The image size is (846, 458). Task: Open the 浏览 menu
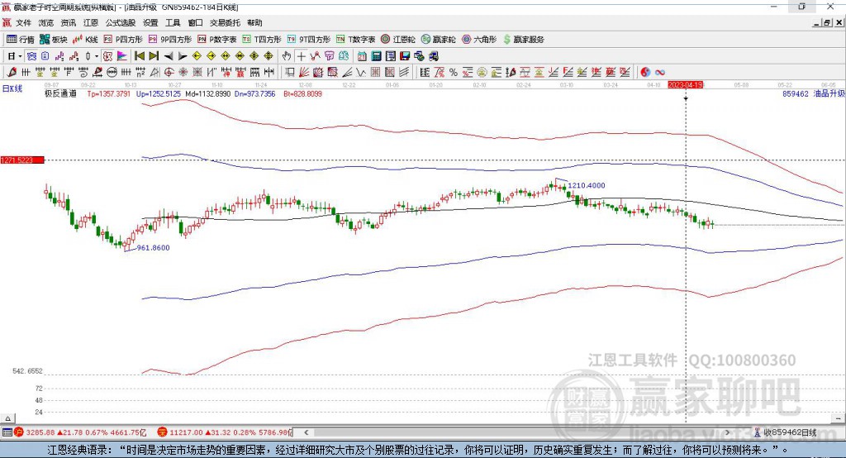click(x=46, y=22)
